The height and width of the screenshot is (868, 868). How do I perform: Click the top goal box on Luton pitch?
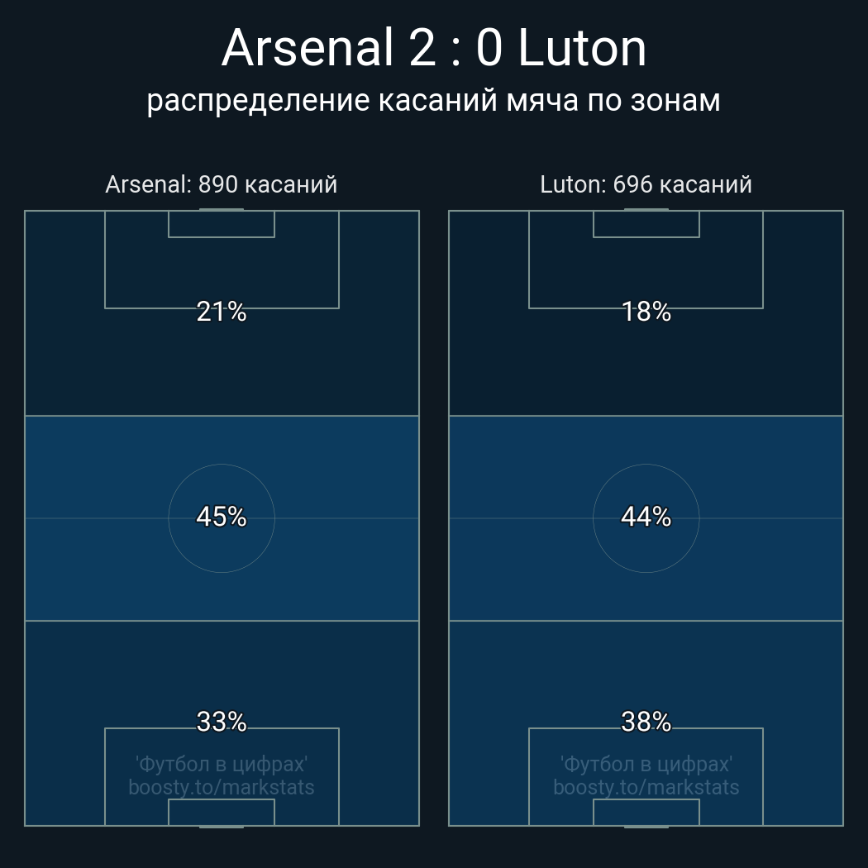[x=646, y=224]
